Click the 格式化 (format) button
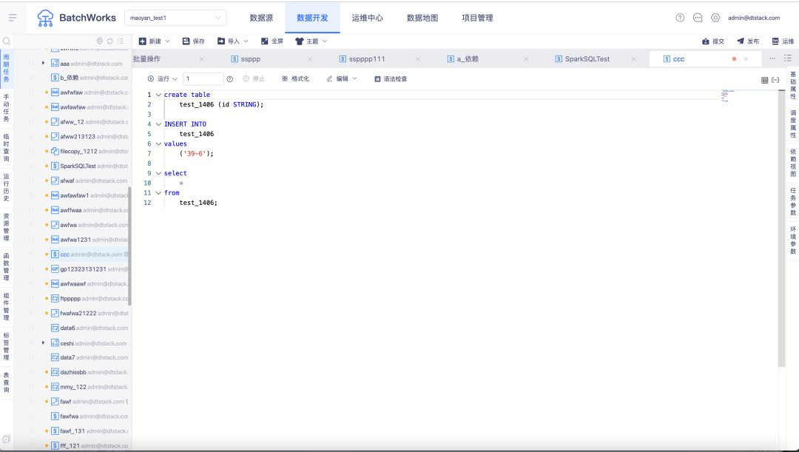The image size is (799, 452). [295, 78]
